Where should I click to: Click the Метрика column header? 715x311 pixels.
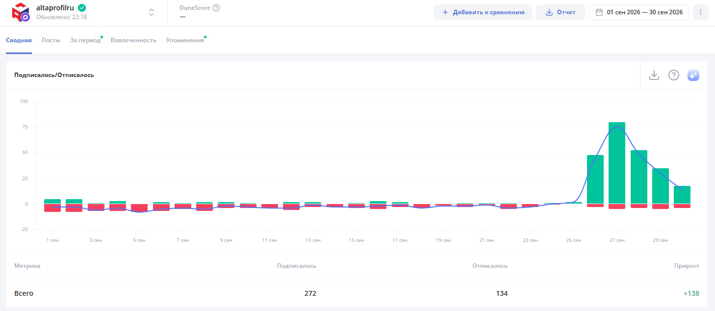tap(27, 266)
